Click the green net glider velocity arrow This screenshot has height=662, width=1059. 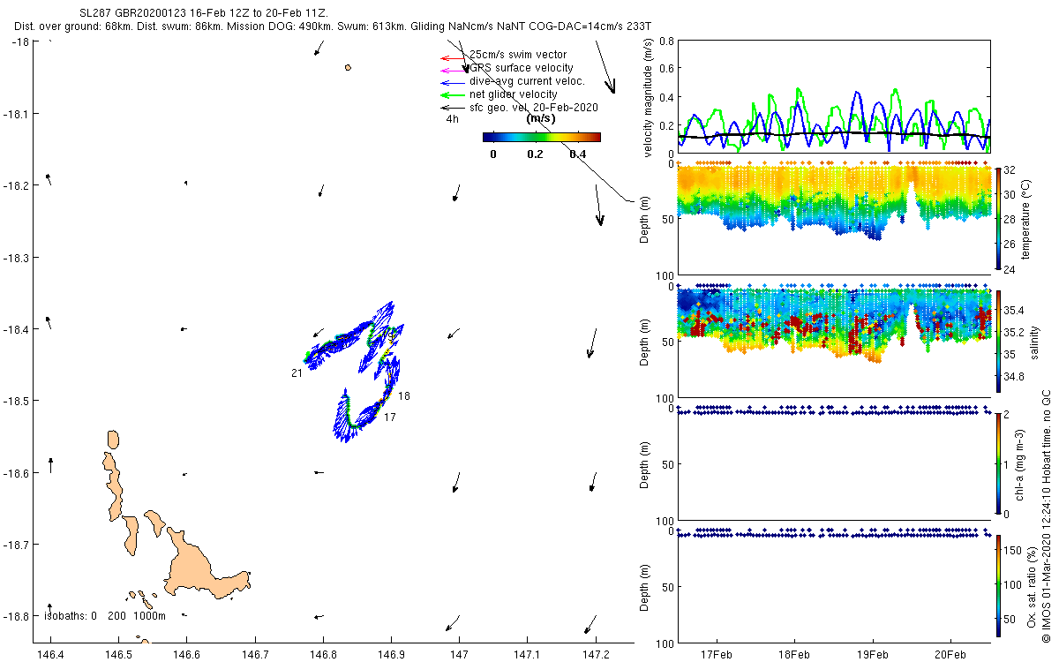click(x=453, y=94)
